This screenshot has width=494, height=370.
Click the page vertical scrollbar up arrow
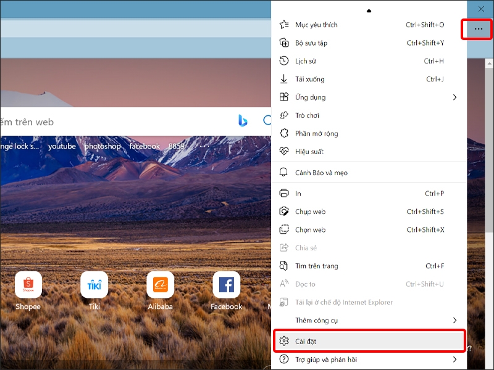click(x=489, y=64)
